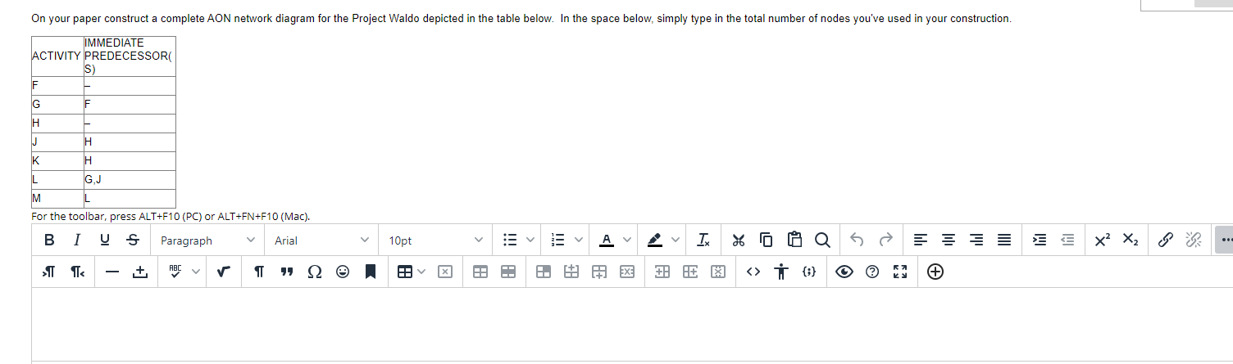Insert a blockquote
Viewport: 1233px width, 364px height.
click(x=287, y=273)
